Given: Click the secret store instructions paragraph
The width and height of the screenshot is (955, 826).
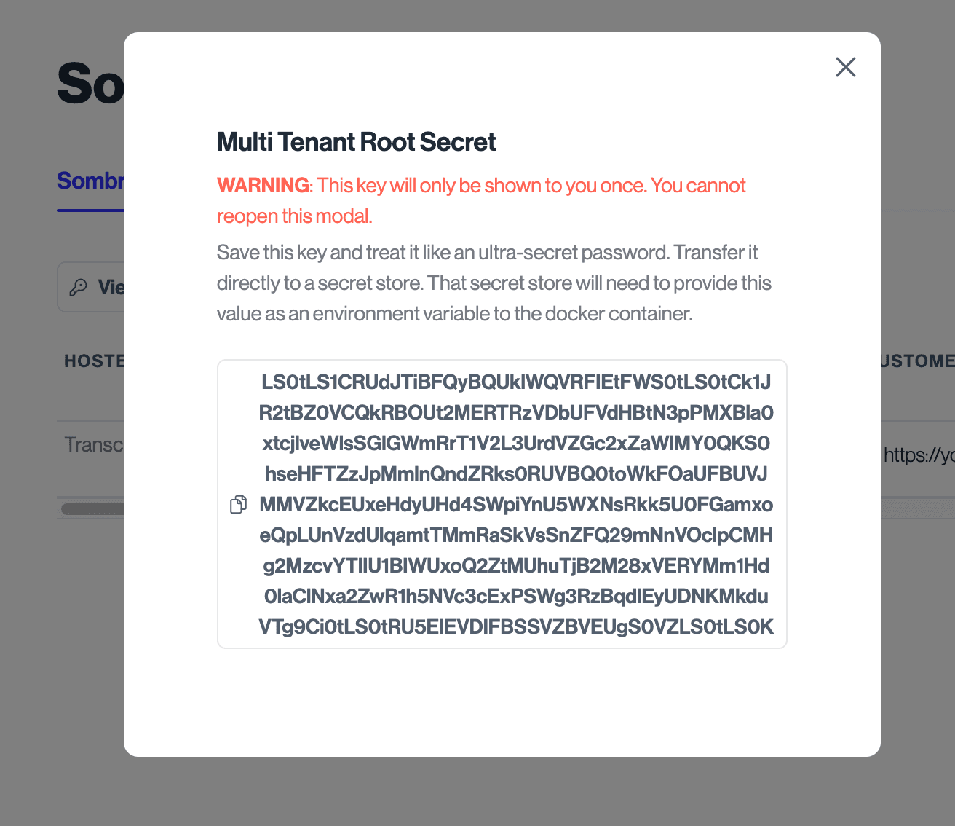Looking at the screenshot, I should (x=494, y=283).
